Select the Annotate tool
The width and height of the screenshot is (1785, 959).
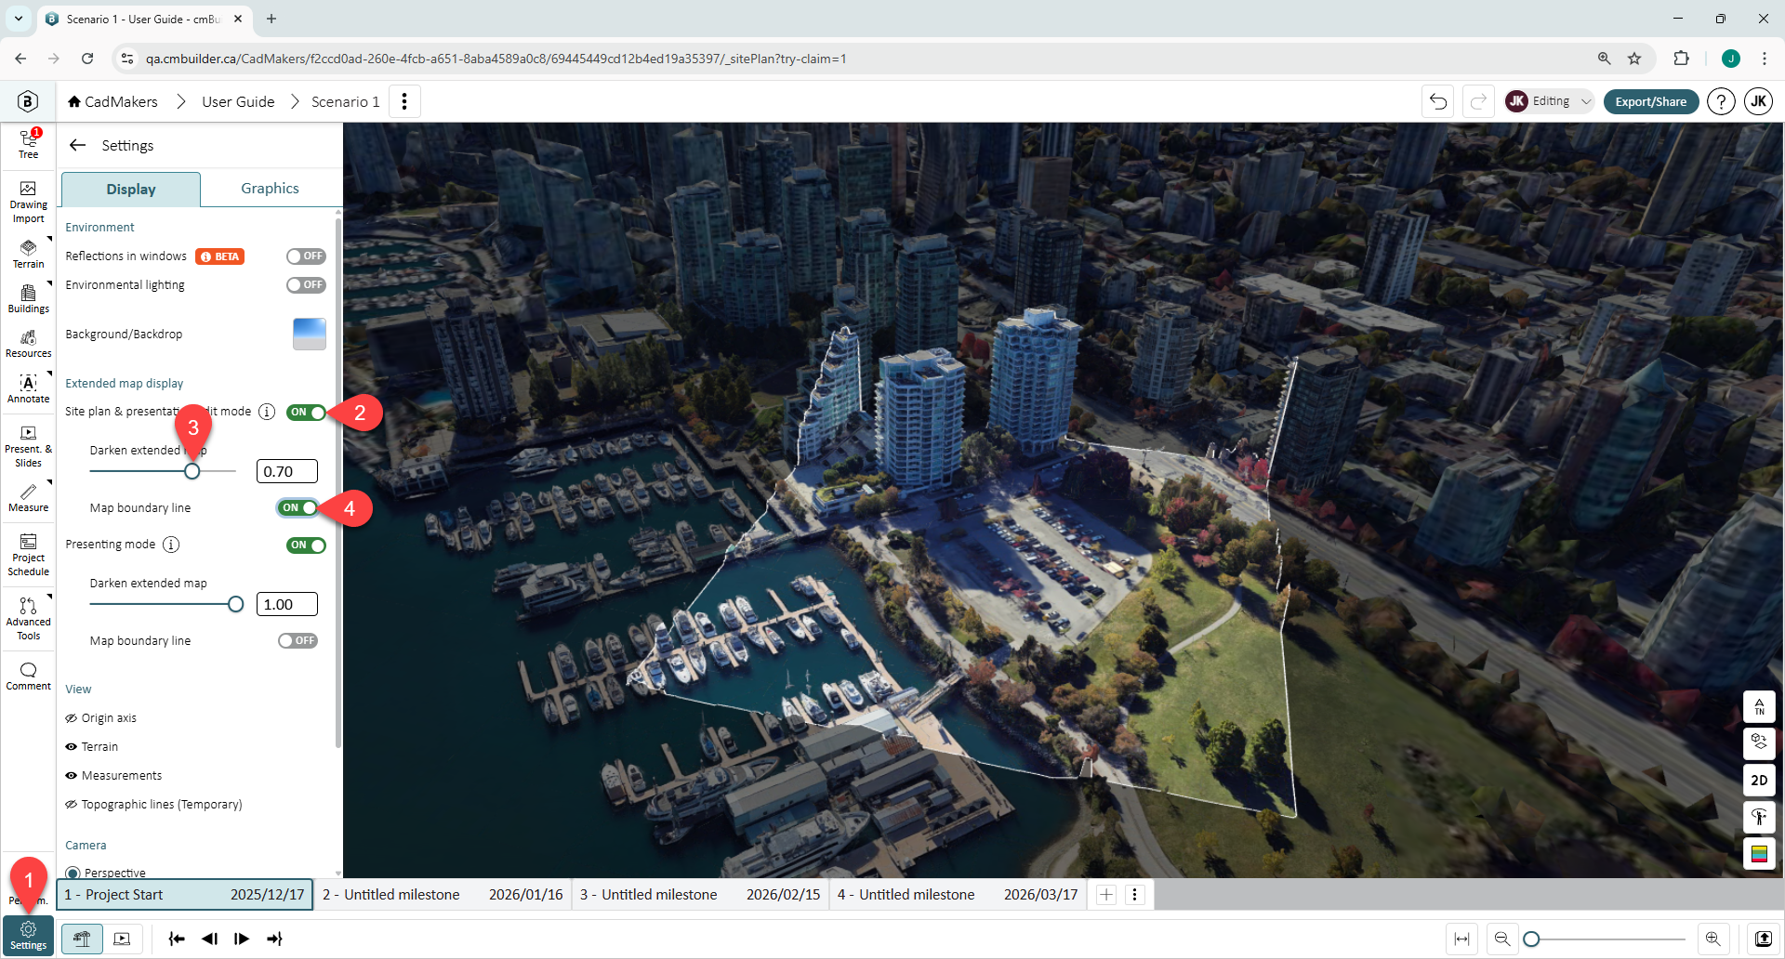pos(28,388)
